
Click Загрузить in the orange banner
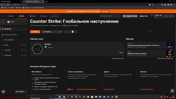(105, 12)
